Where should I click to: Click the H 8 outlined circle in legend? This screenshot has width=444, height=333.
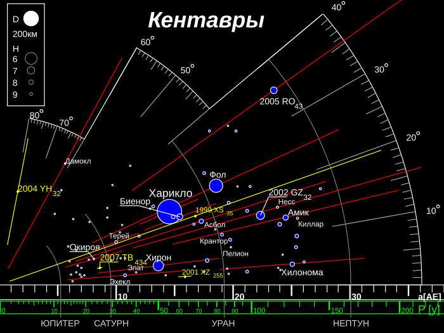[x=31, y=82]
